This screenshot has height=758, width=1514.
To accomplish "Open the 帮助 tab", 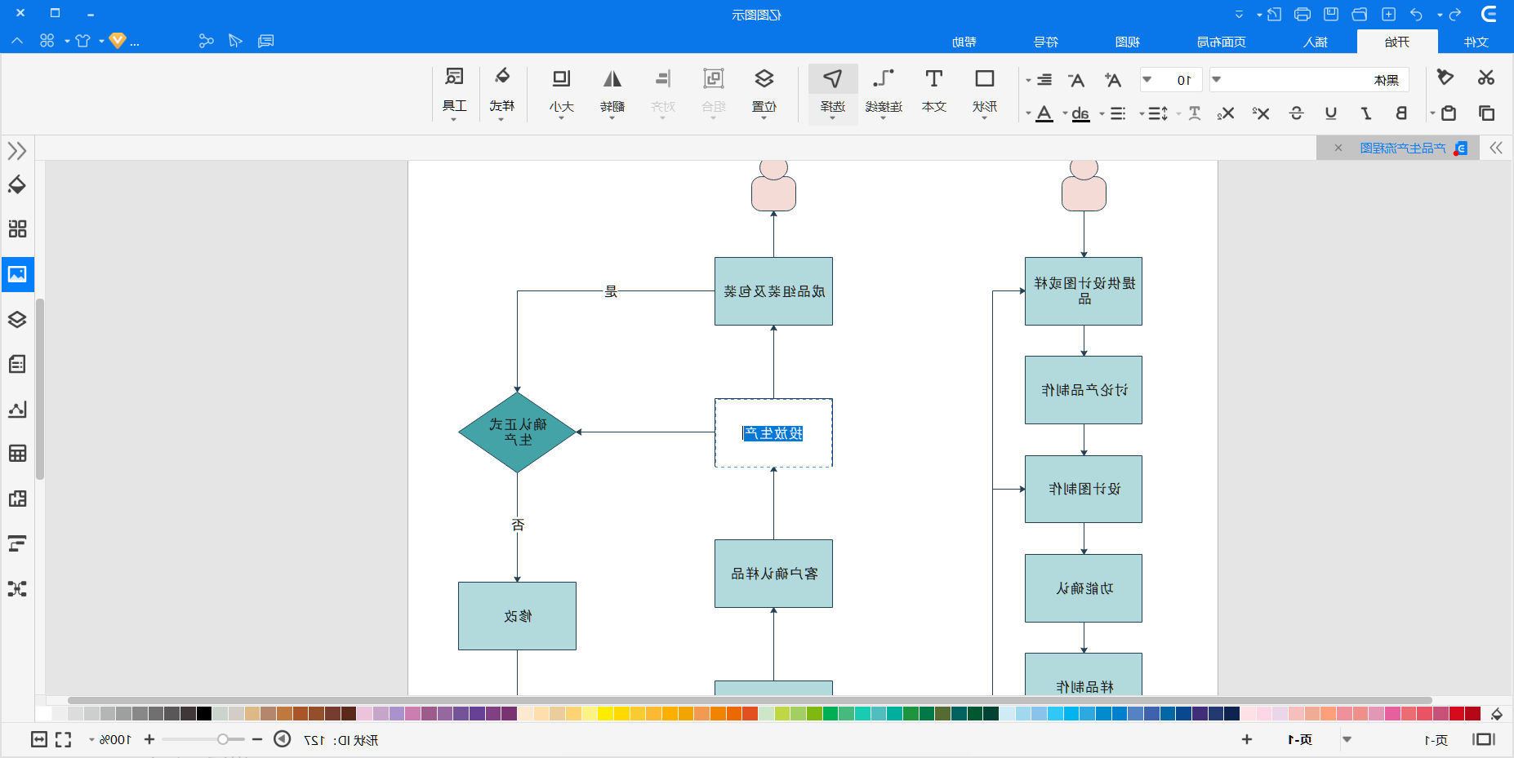I will tap(964, 42).
